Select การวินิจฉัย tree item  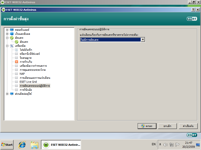pyautogui.click(x=26, y=90)
